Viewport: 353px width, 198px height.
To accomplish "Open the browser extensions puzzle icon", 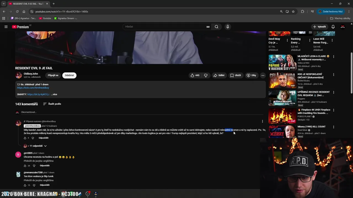I will [303, 12].
